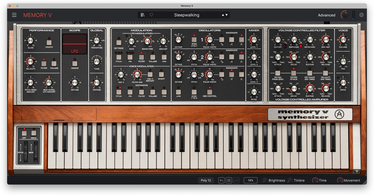Toggle Velocity Env Times button
Screen dimensions: 374x195
(x=325, y=73)
